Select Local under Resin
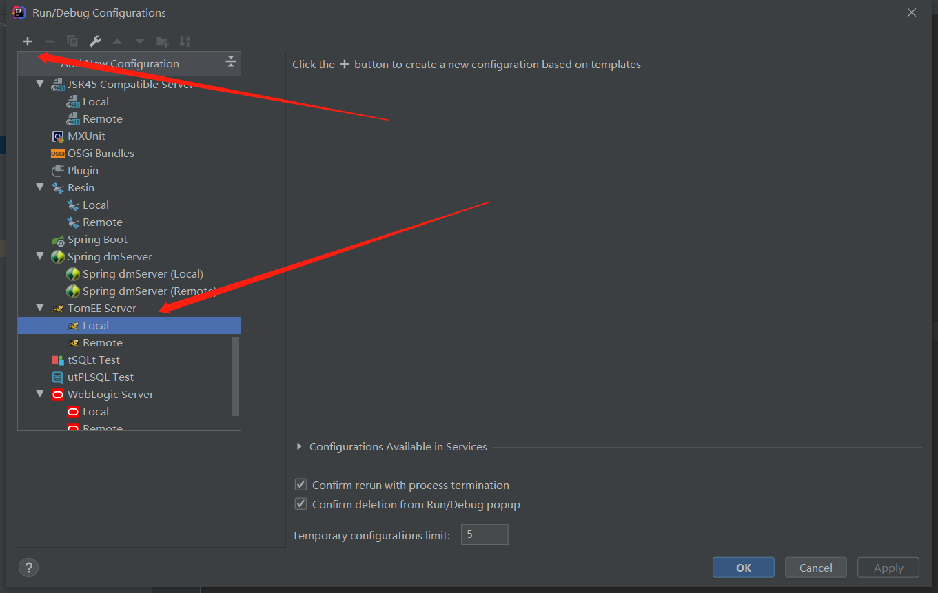 coord(130,205)
